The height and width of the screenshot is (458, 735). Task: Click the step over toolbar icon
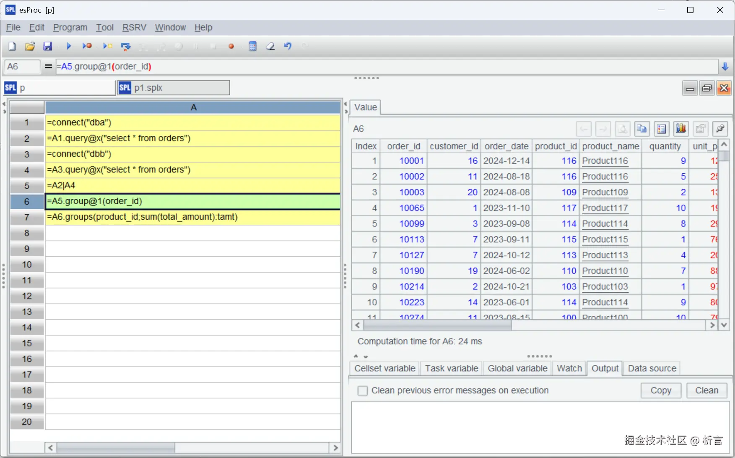click(x=125, y=46)
